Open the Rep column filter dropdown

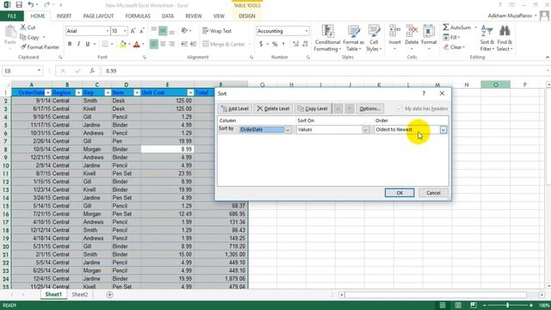[x=108, y=93]
